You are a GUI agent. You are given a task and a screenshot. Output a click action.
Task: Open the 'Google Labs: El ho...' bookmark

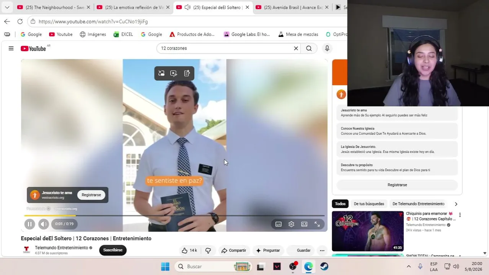click(247, 34)
